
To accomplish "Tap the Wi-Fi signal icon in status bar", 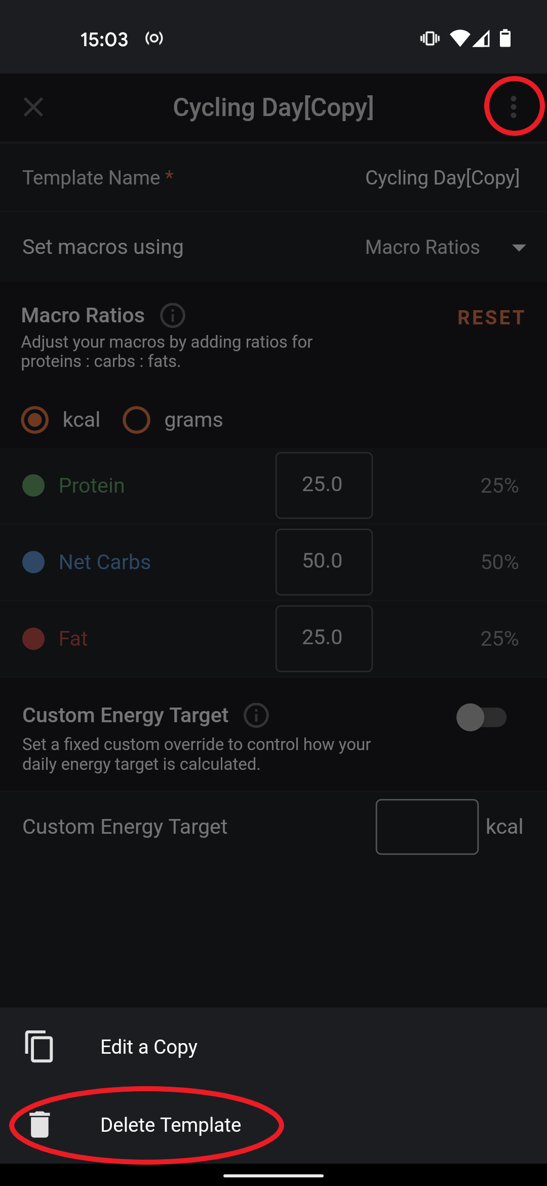I will 459,39.
